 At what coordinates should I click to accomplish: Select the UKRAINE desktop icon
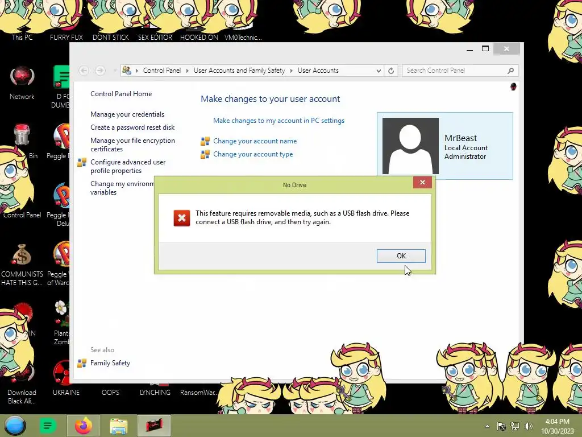pyautogui.click(x=66, y=378)
